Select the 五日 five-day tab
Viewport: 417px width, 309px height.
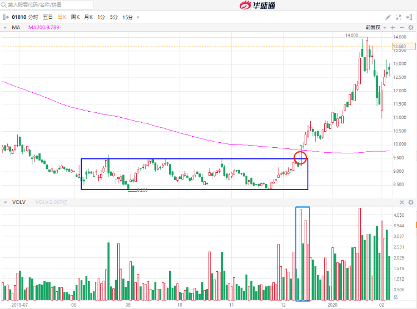click(48, 17)
